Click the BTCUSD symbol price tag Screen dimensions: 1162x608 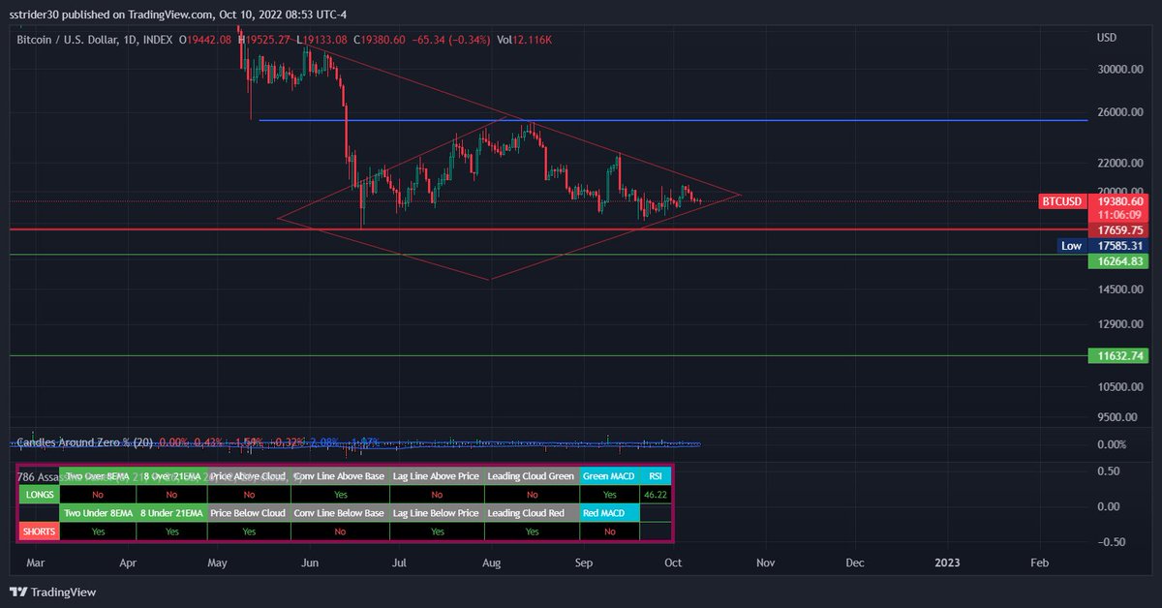(1061, 201)
